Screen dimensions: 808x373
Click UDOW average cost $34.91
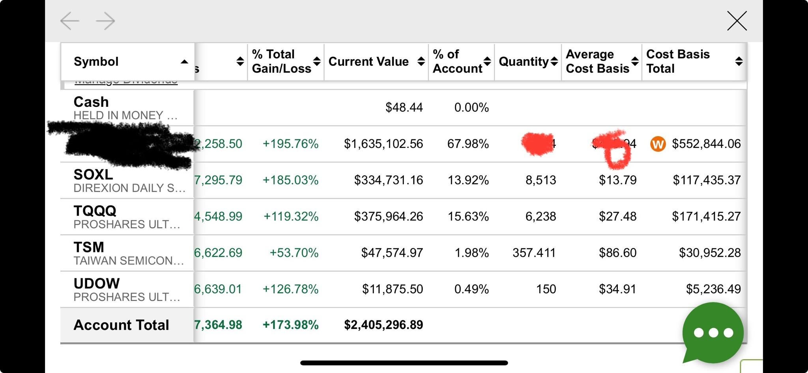point(617,289)
